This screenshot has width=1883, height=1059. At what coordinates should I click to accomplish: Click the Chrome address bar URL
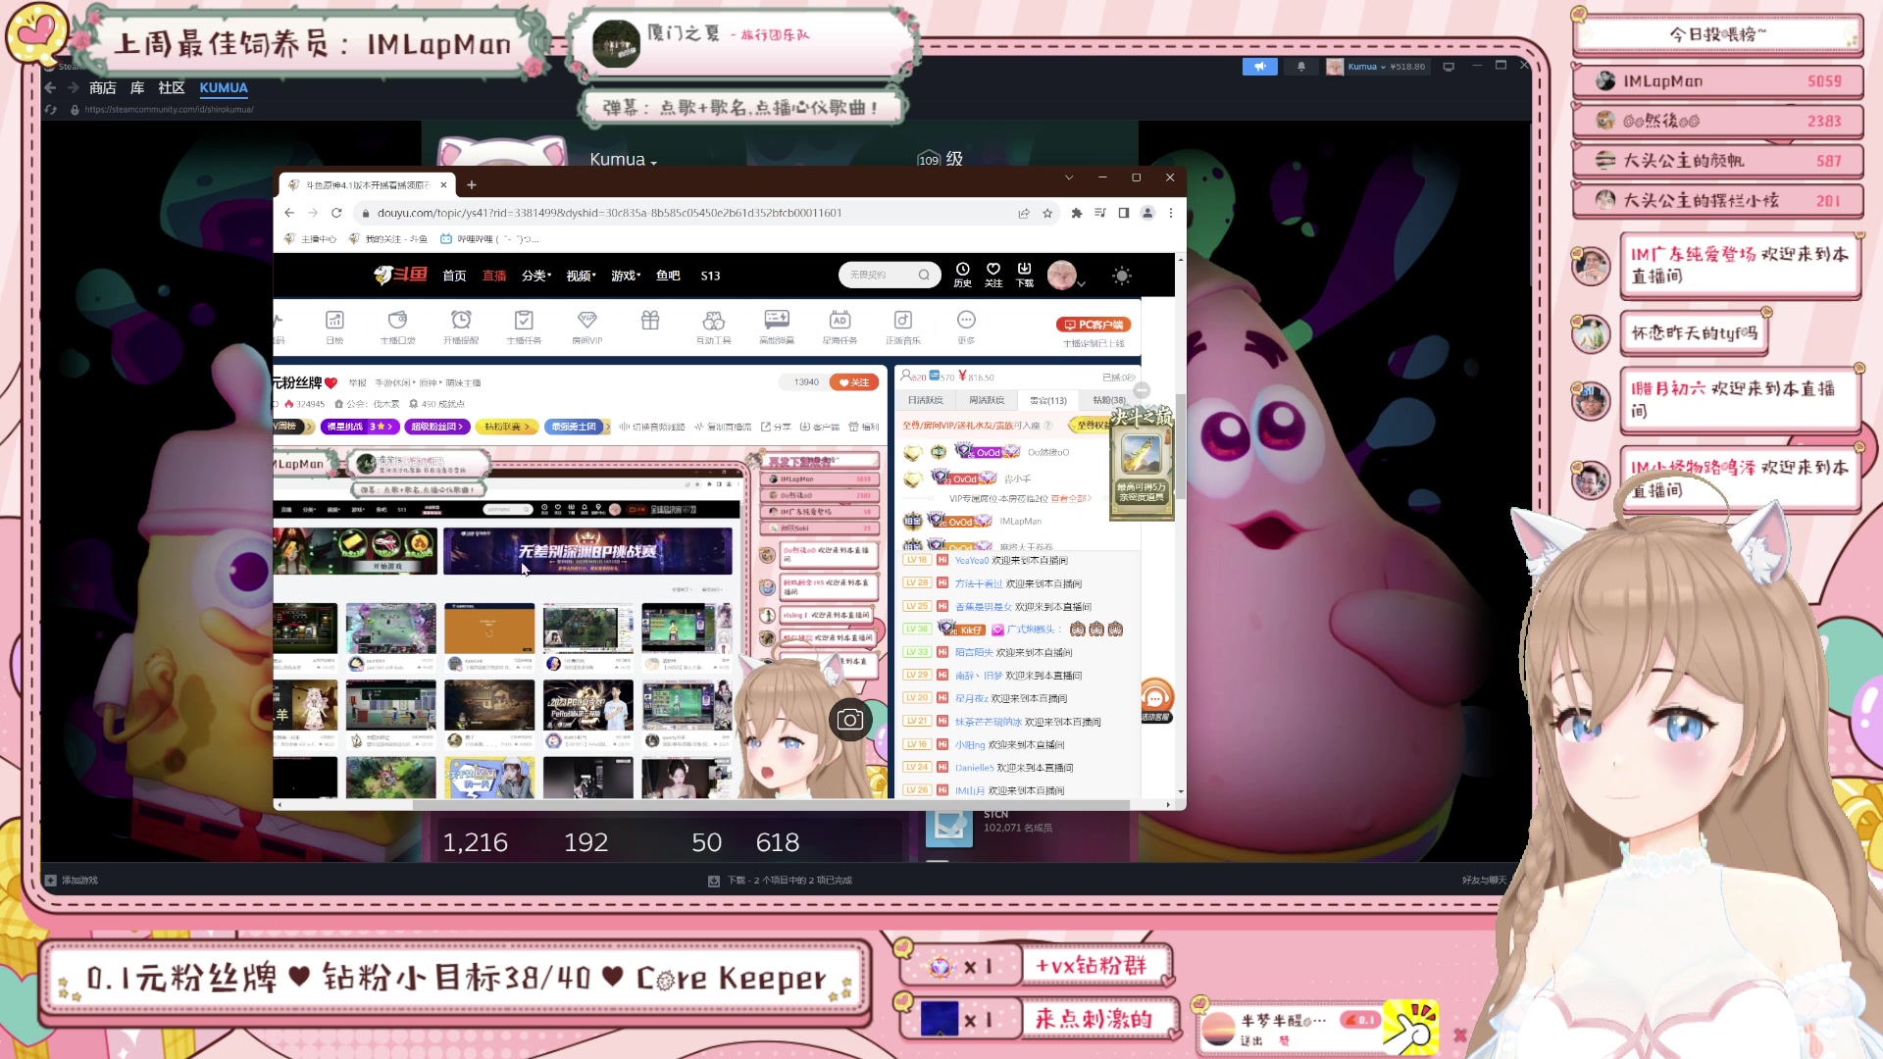click(x=609, y=213)
